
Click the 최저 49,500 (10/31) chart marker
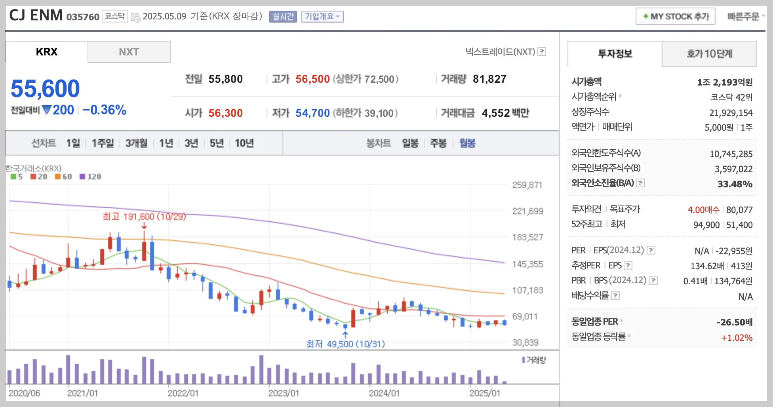(x=345, y=344)
